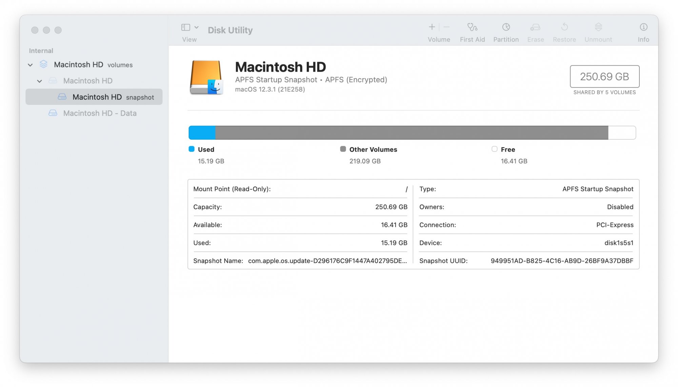
Task: Open the Info circle icon
Action: point(643,27)
